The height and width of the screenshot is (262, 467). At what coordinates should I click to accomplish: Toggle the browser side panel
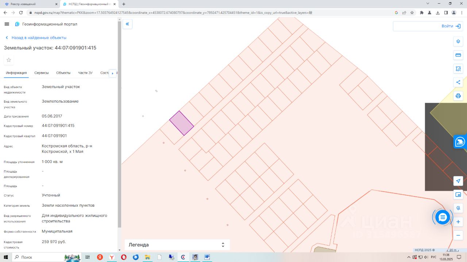click(446, 12)
